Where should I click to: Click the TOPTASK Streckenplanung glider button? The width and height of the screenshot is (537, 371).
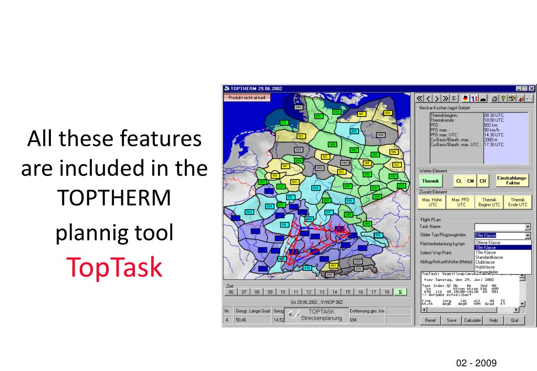click(x=317, y=315)
